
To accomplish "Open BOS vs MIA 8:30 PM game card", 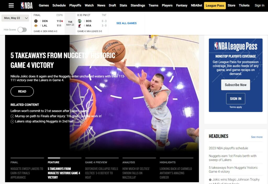I will 92,23.
